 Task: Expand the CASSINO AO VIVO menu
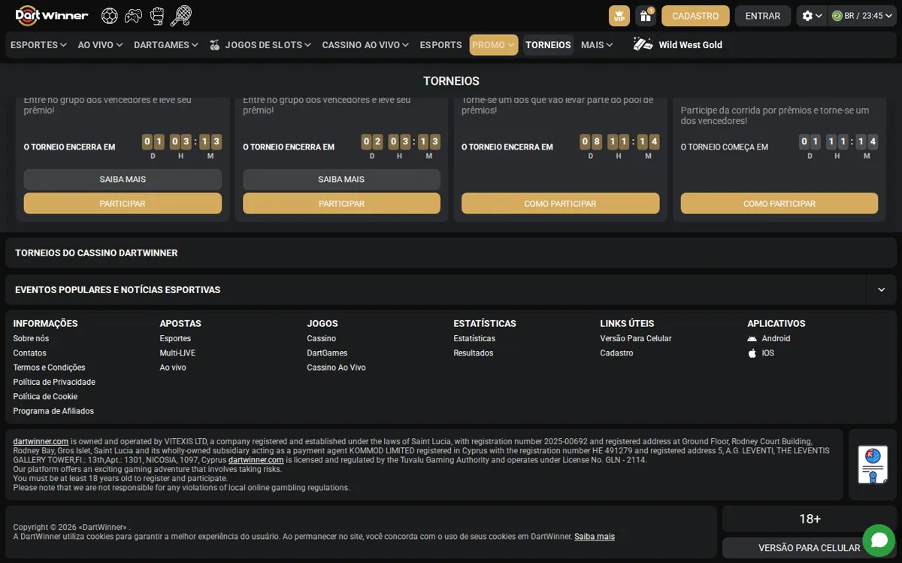[366, 45]
